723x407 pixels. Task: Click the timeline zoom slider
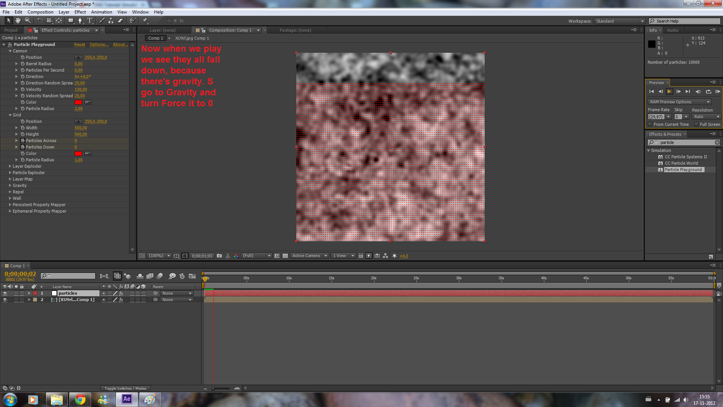pyautogui.click(x=221, y=388)
